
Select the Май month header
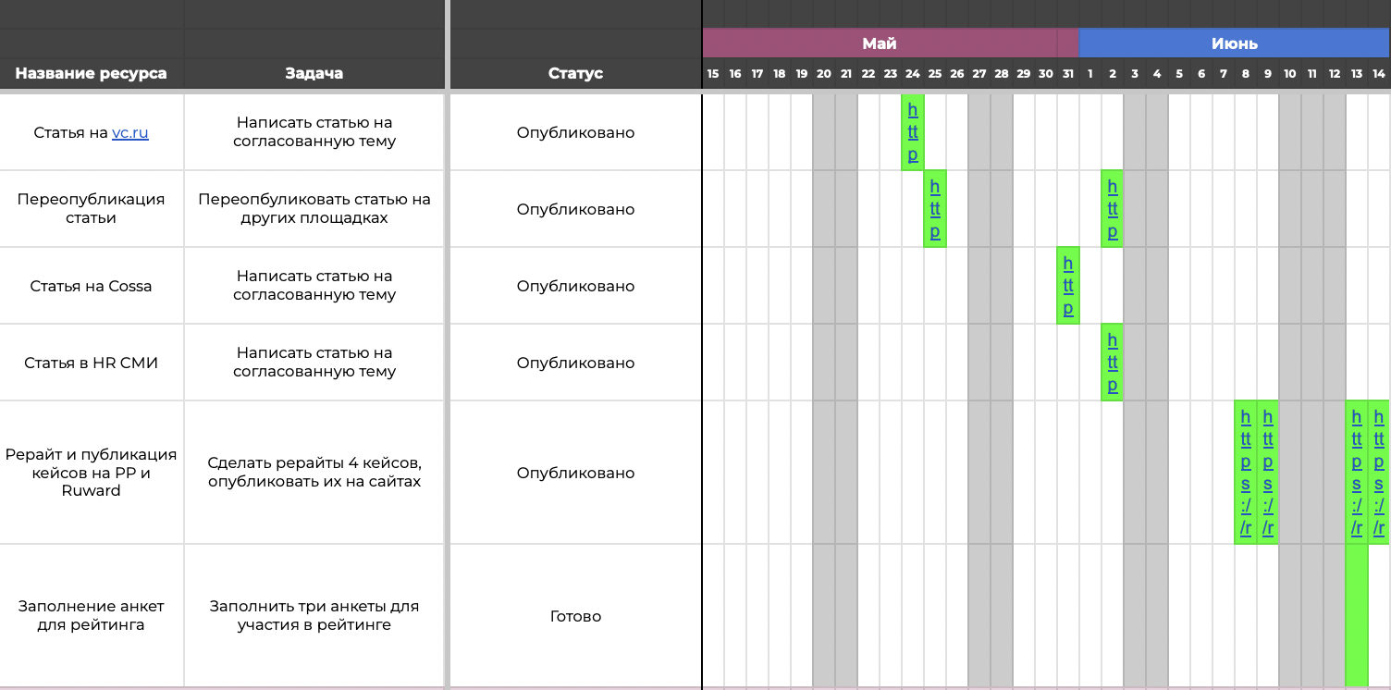[x=880, y=43]
